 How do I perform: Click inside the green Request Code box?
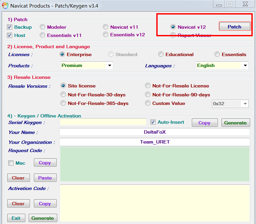pyautogui.click(x=155, y=164)
